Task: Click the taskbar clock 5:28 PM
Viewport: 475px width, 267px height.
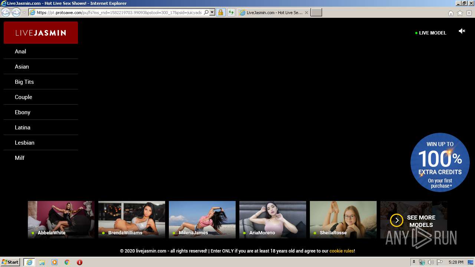Action: (456, 262)
